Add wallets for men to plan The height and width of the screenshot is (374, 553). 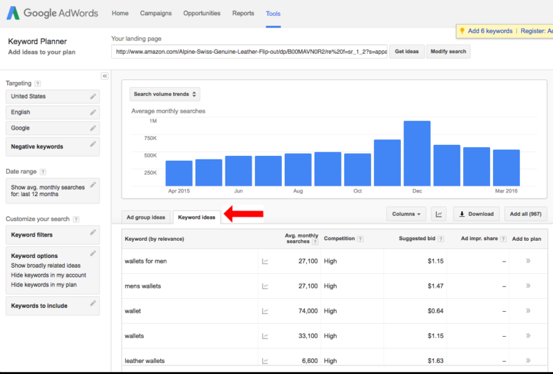click(x=528, y=261)
